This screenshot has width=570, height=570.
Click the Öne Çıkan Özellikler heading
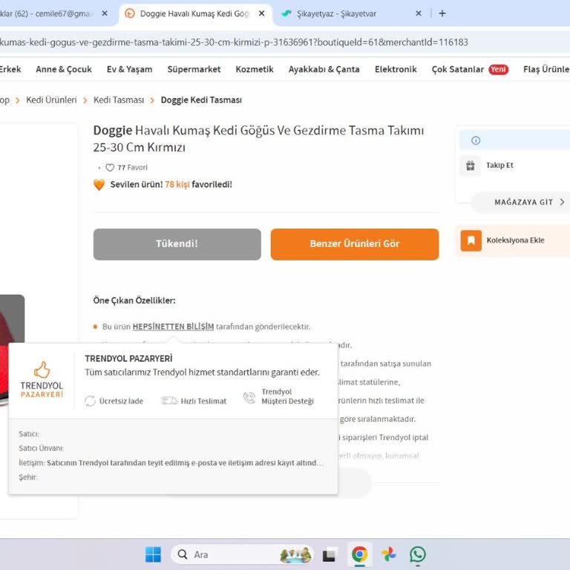point(134,301)
